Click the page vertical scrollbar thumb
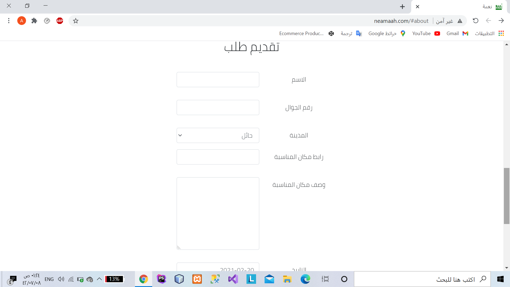This screenshot has height=287, width=510. [507, 196]
